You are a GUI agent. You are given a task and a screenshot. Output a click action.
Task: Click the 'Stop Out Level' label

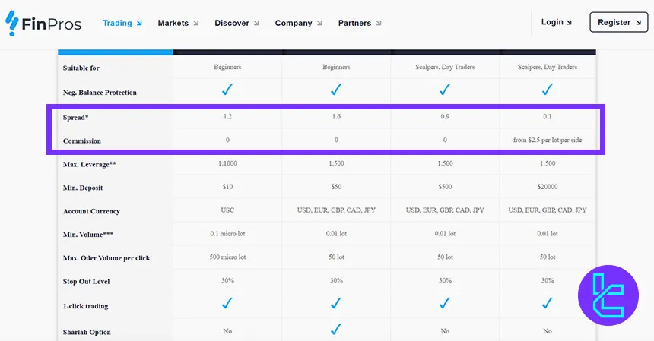[x=86, y=282]
